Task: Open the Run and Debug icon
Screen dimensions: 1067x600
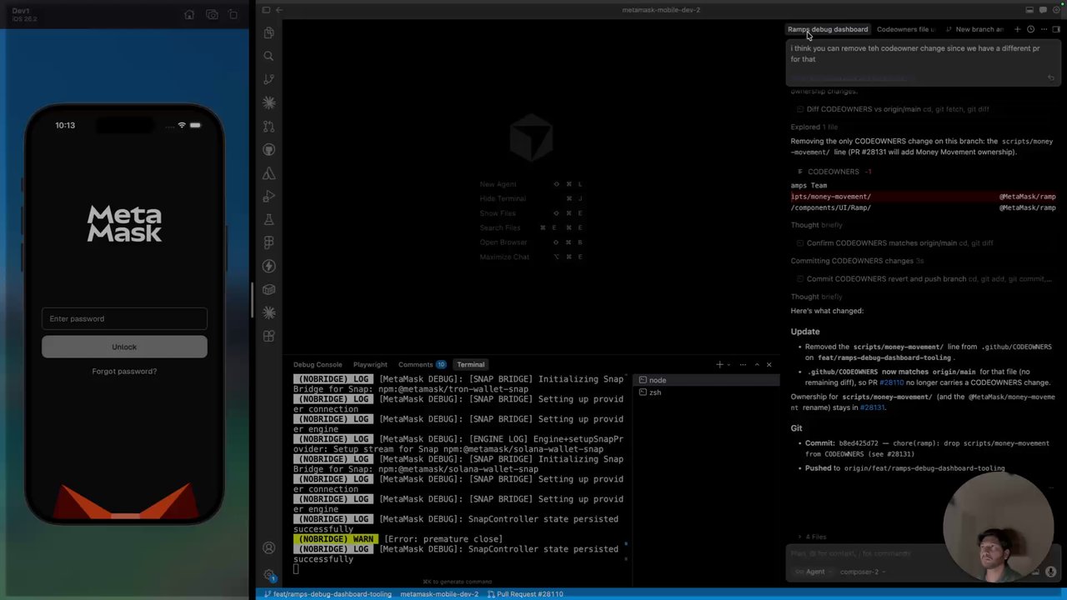Action: click(x=268, y=197)
